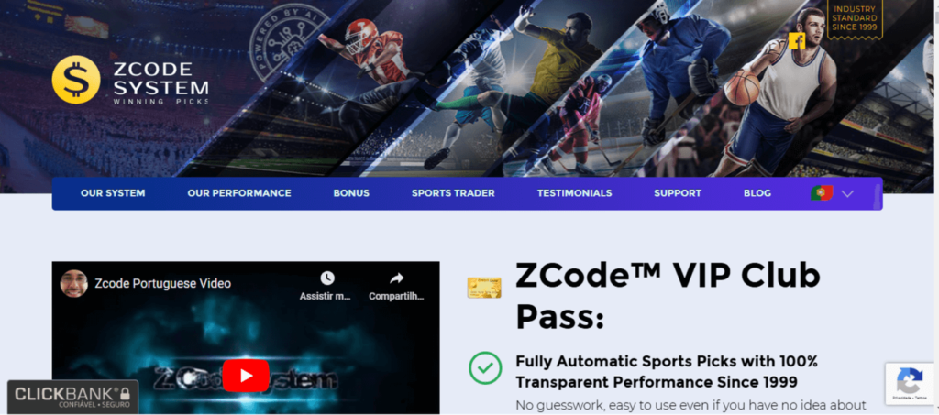Image resolution: width=939 pixels, height=415 pixels.
Task: Click the video channel avatar thumbnail
Action: tap(74, 283)
